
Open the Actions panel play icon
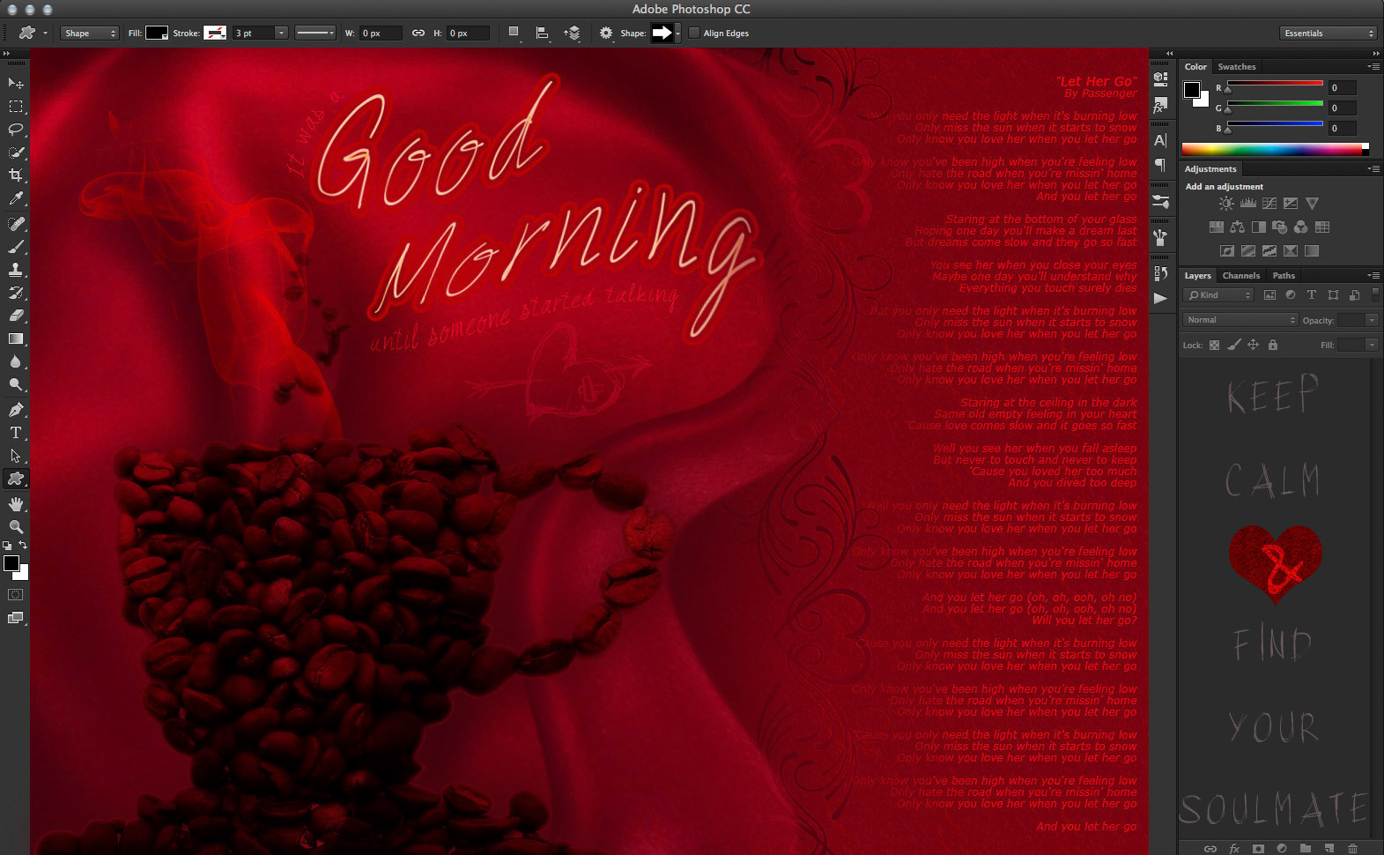pyautogui.click(x=1160, y=298)
